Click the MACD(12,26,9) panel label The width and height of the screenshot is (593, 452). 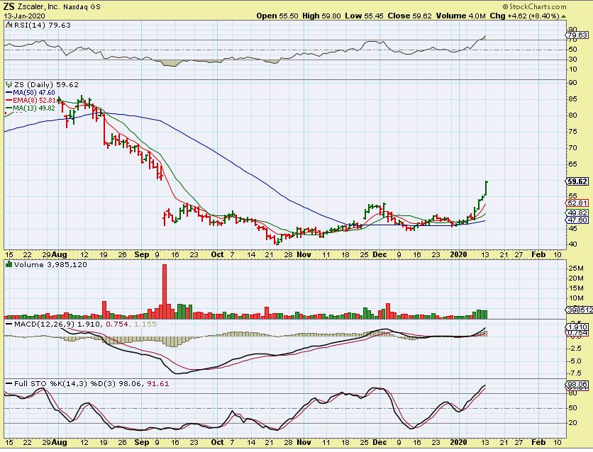(44, 324)
